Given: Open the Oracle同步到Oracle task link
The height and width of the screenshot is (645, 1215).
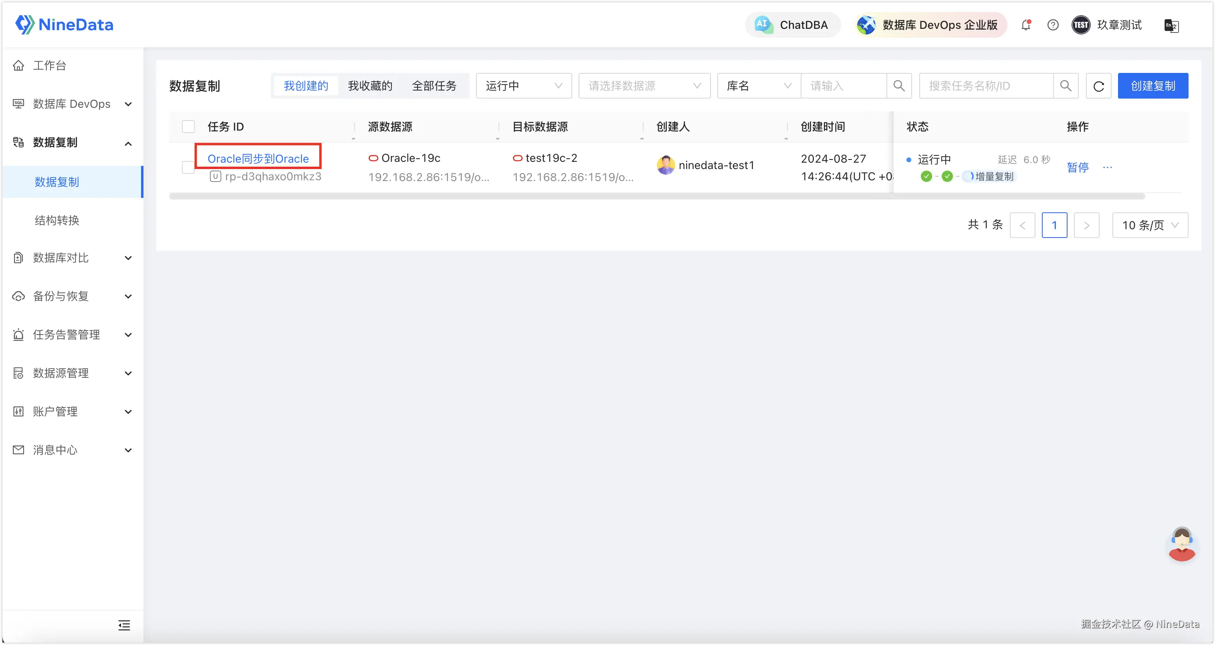Looking at the screenshot, I should (x=258, y=159).
